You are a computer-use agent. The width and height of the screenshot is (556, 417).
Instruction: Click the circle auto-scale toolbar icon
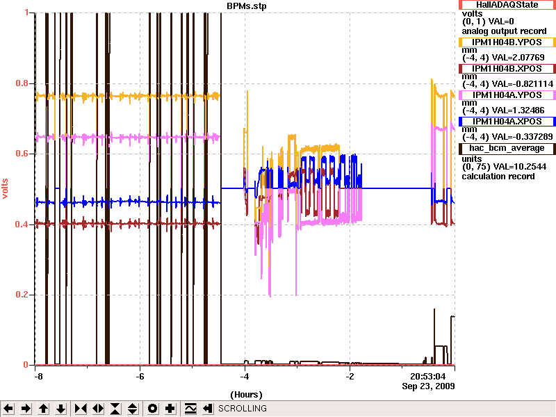click(x=152, y=409)
